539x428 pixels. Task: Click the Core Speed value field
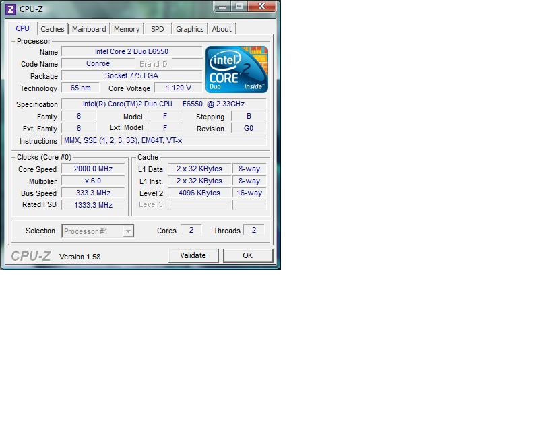click(x=93, y=169)
